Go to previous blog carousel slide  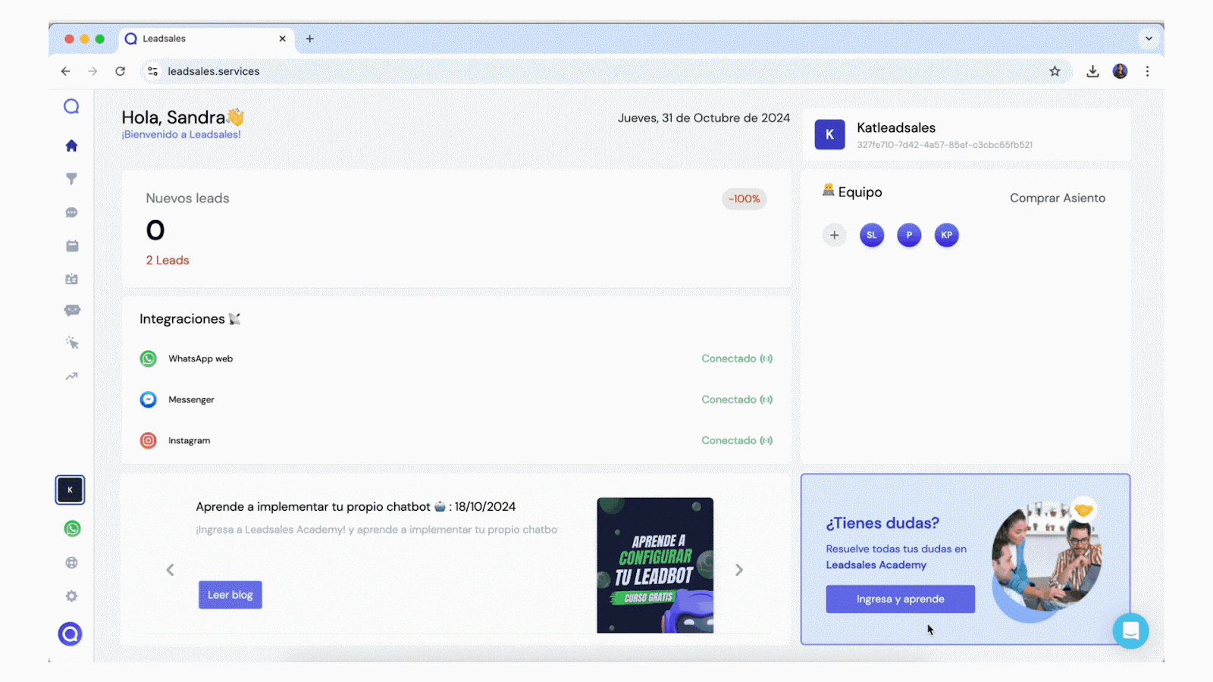170,570
